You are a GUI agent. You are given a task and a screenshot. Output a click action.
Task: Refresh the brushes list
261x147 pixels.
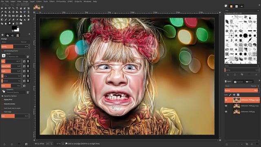(x=257, y=74)
